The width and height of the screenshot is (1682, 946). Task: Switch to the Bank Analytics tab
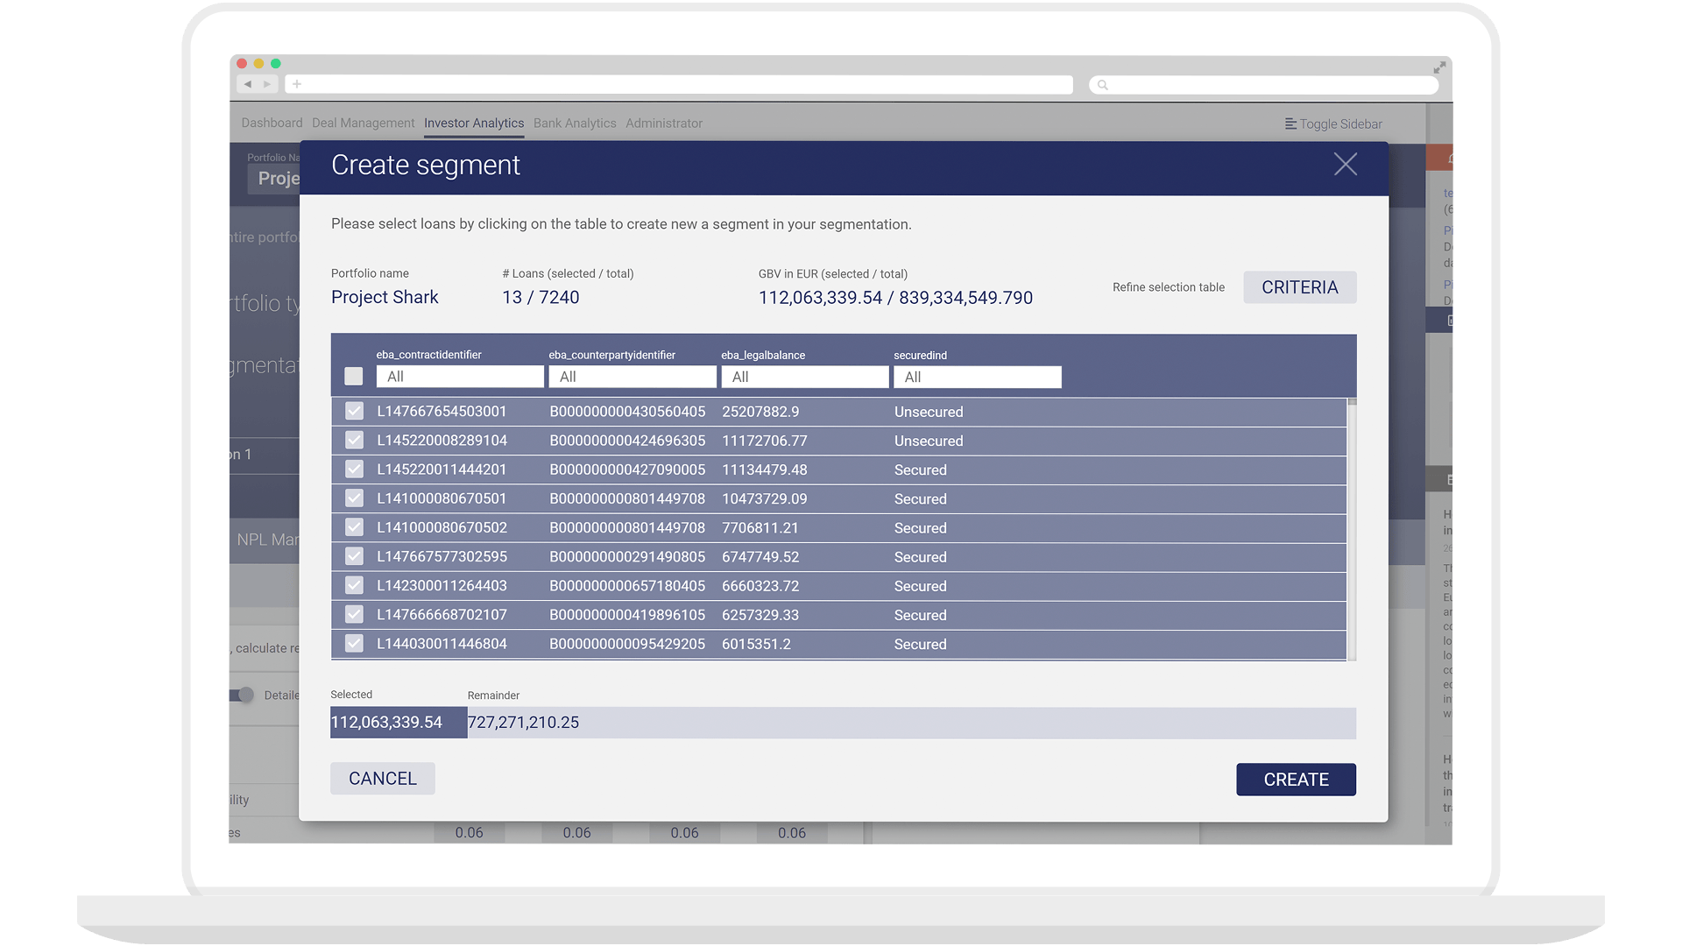pos(575,124)
